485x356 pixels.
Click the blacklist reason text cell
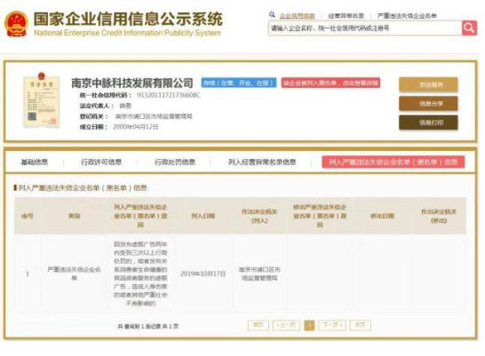[140, 273]
